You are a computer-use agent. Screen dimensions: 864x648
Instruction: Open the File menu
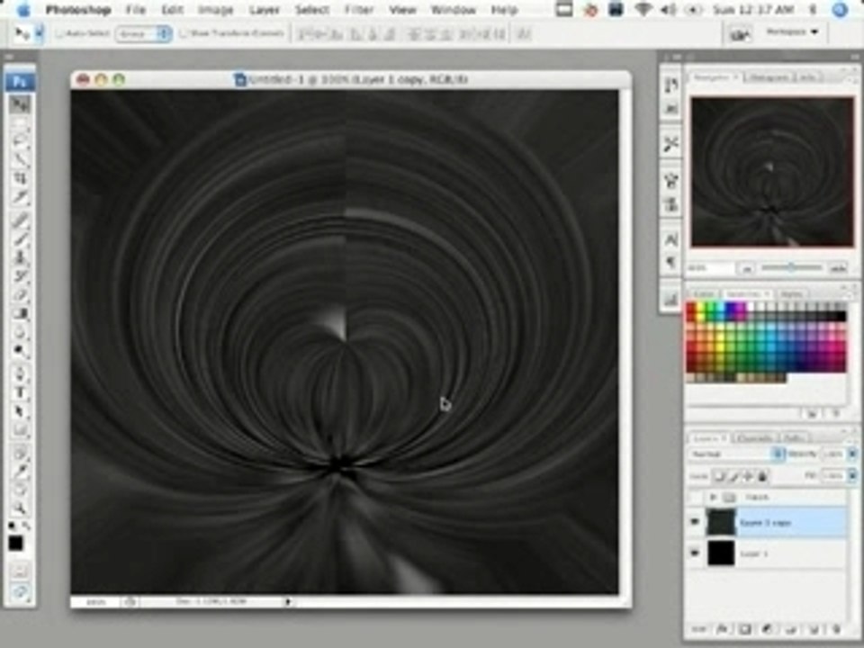(136, 10)
